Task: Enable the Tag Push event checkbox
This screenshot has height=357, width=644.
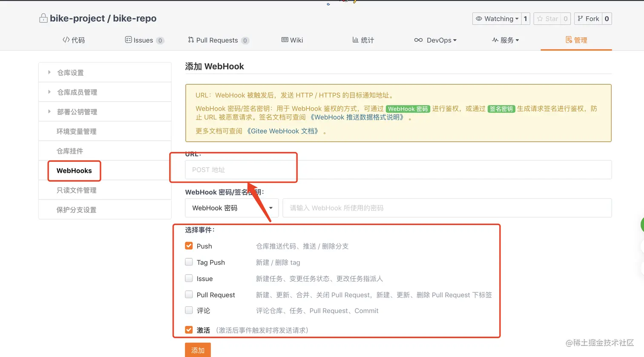Action: 189,262
